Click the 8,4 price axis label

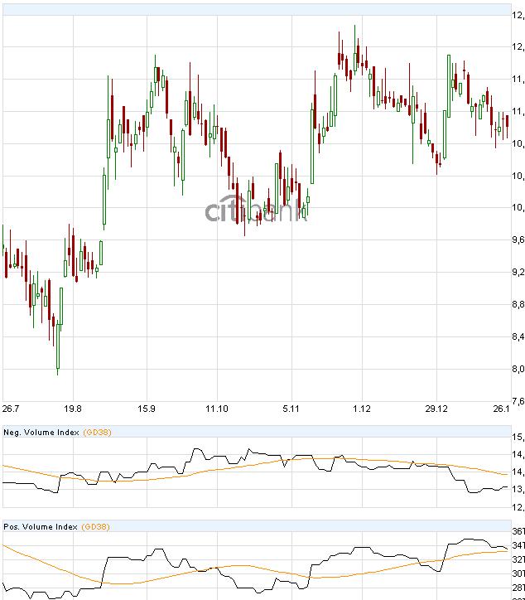(518, 336)
